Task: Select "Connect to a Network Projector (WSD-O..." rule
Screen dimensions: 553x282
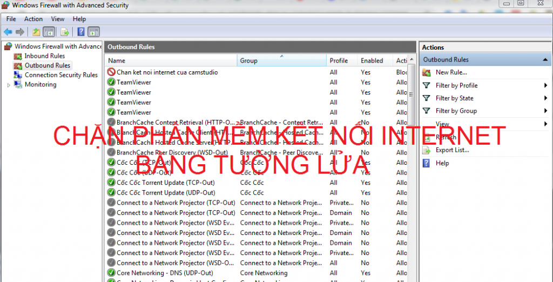Action: point(176,263)
